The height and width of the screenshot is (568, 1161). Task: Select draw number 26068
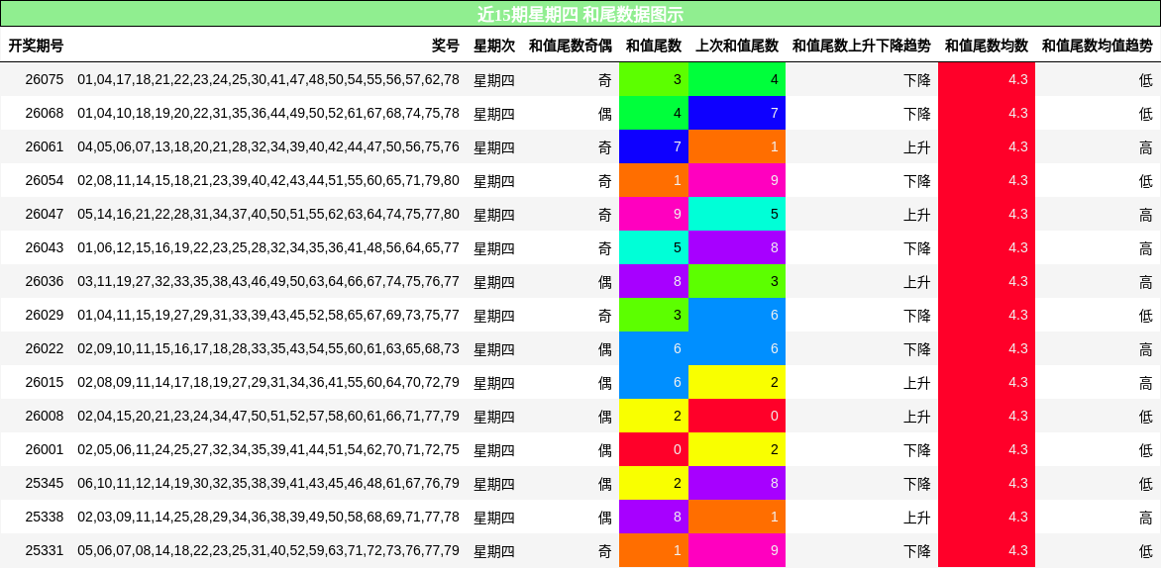point(45,113)
